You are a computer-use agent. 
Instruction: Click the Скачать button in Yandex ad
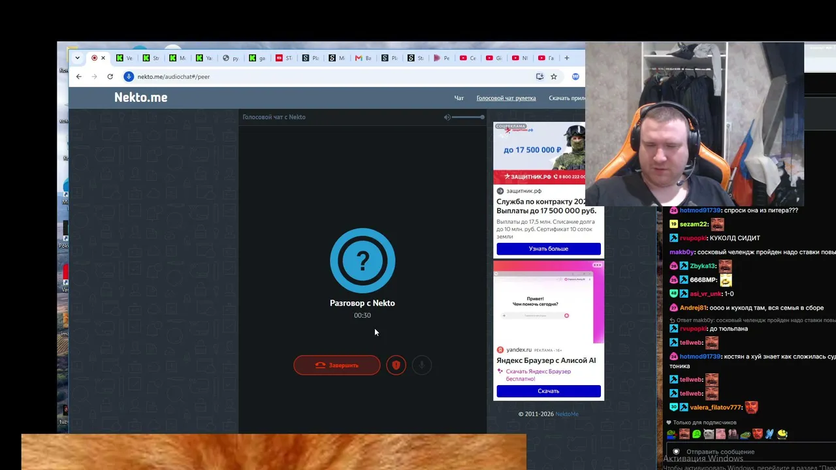click(549, 391)
